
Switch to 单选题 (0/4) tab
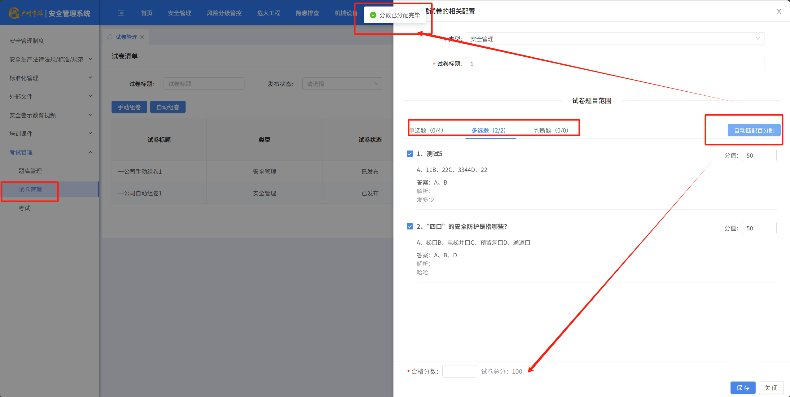coord(426,130)
